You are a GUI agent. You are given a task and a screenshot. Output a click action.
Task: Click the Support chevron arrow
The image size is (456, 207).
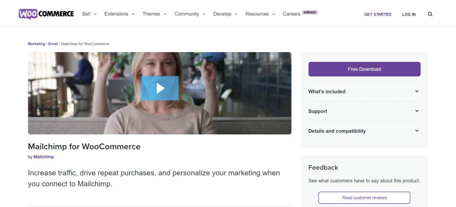coord(417,111)
